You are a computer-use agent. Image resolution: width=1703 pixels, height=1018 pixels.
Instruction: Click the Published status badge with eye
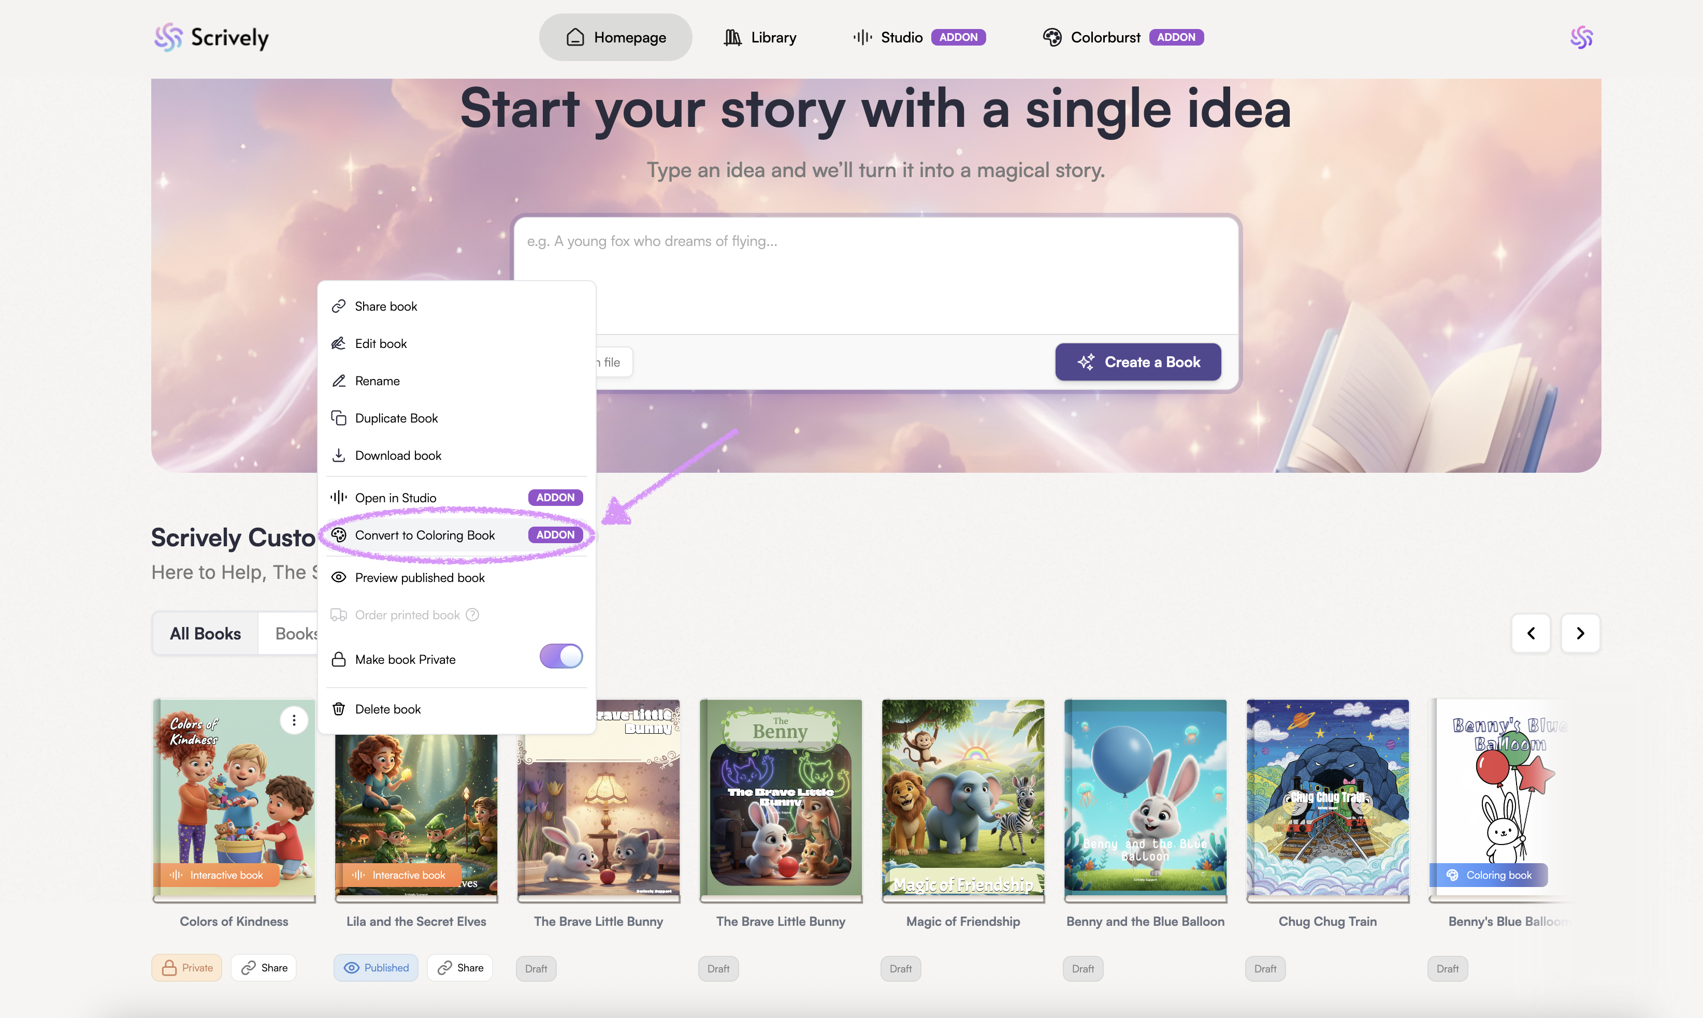tap(376, 967)
